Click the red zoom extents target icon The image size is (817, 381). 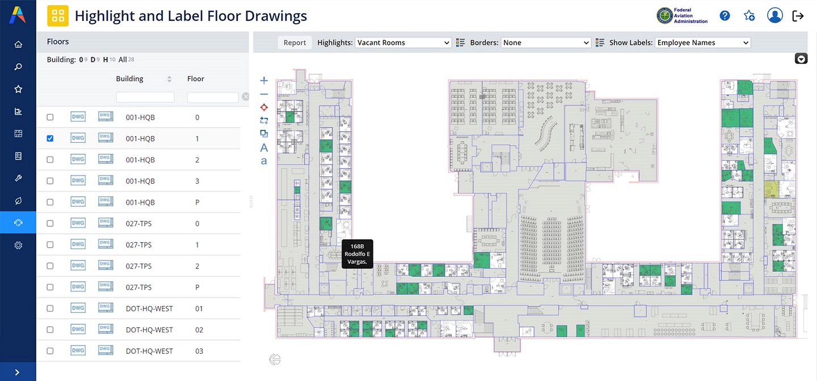pyautogui.click(x=264, y=107)
